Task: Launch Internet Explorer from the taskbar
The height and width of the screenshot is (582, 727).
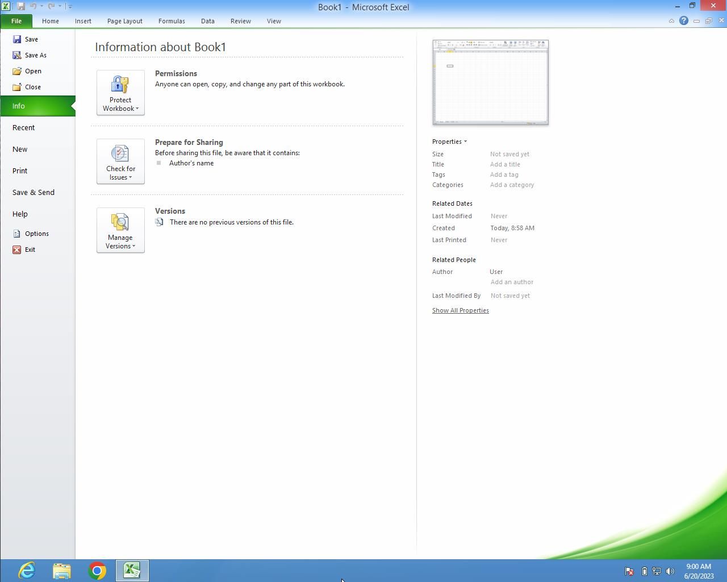Action: (x=27, y=570)
